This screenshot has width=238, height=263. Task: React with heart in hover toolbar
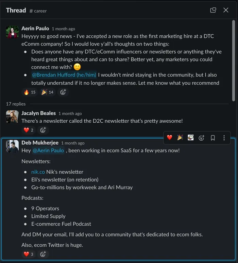click(x=169, y=138)
